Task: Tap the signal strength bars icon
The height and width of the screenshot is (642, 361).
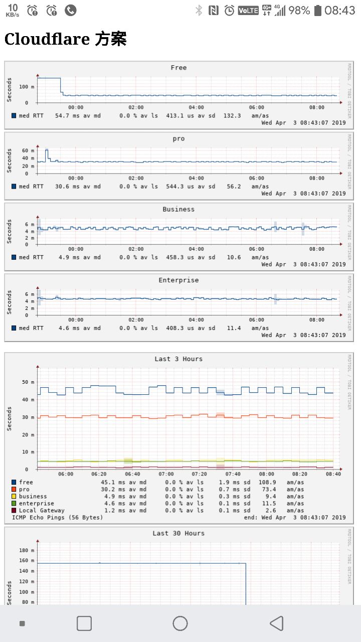Action: (x=279, y=10)
